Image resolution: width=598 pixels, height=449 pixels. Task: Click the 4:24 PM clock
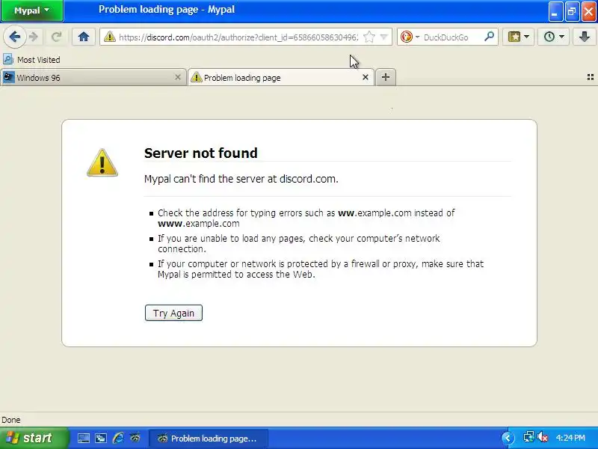point(570,438)
